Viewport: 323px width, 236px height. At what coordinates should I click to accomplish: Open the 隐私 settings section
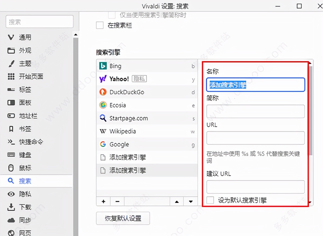(25, 194)
